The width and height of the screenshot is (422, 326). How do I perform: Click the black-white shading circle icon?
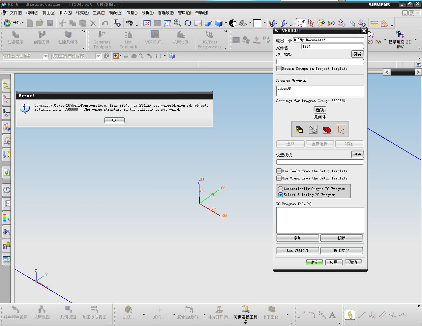(x=233, y=23)
